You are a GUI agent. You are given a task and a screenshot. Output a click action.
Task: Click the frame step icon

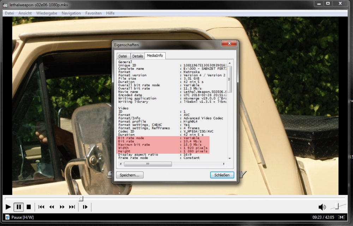pos(85,207)
